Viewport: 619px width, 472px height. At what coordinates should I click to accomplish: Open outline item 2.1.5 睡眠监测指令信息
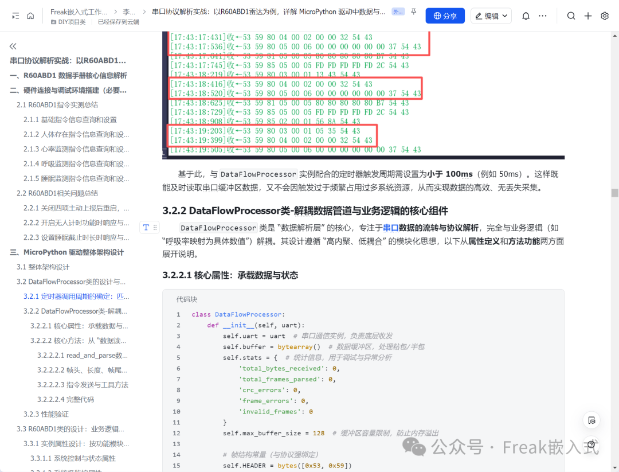[x=76, y=178]
